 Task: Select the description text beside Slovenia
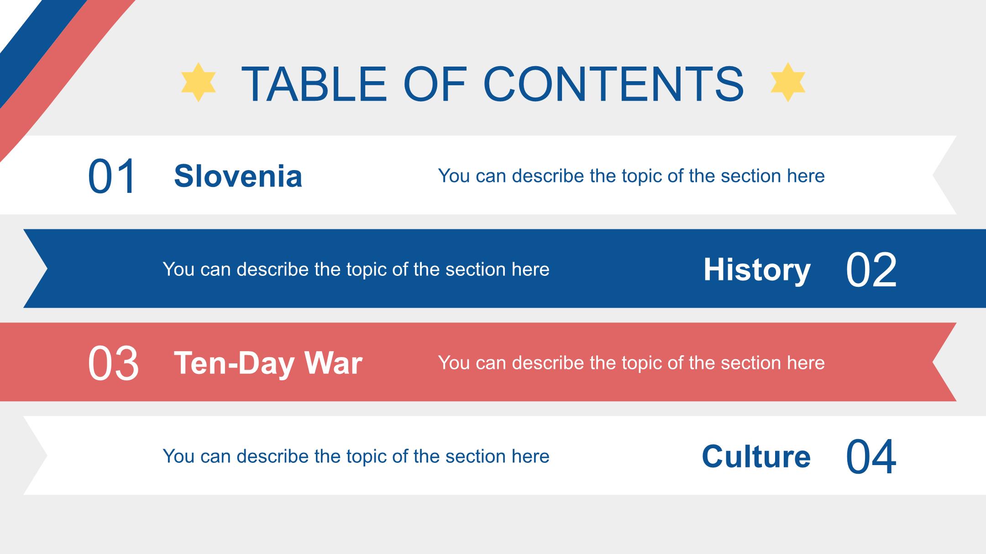(631, 176)
